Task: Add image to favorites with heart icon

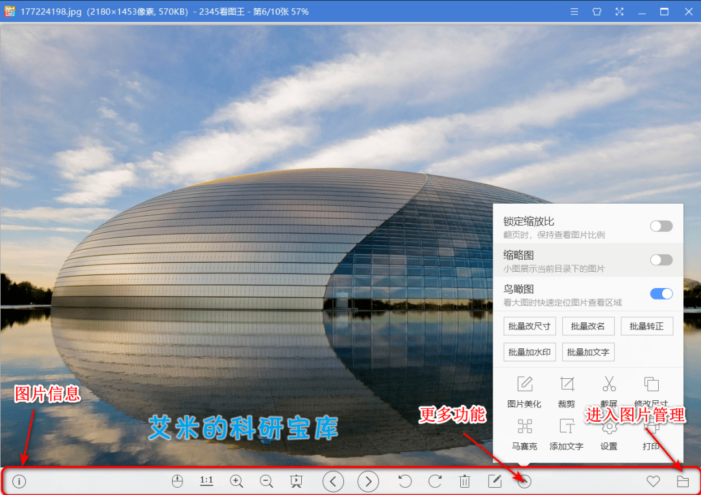Action: click(653, 481)
